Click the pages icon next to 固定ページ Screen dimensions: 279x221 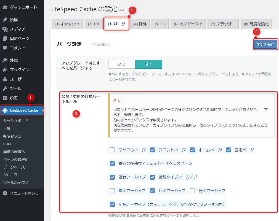(5, 39)
